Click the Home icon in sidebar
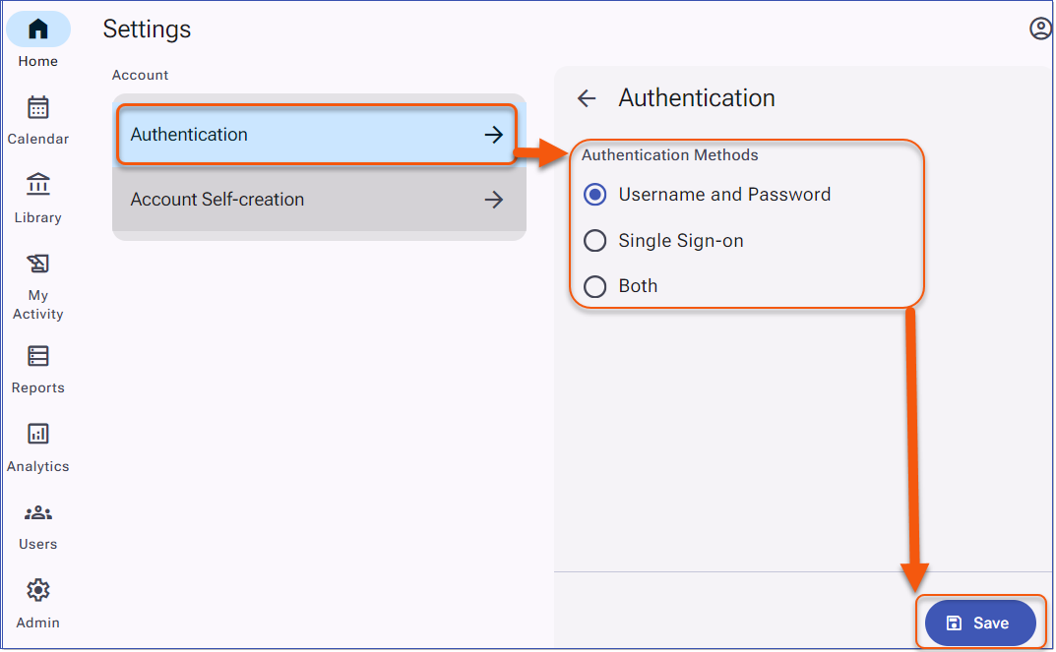Screen dimensions: 1056x652 coord(38,30)
